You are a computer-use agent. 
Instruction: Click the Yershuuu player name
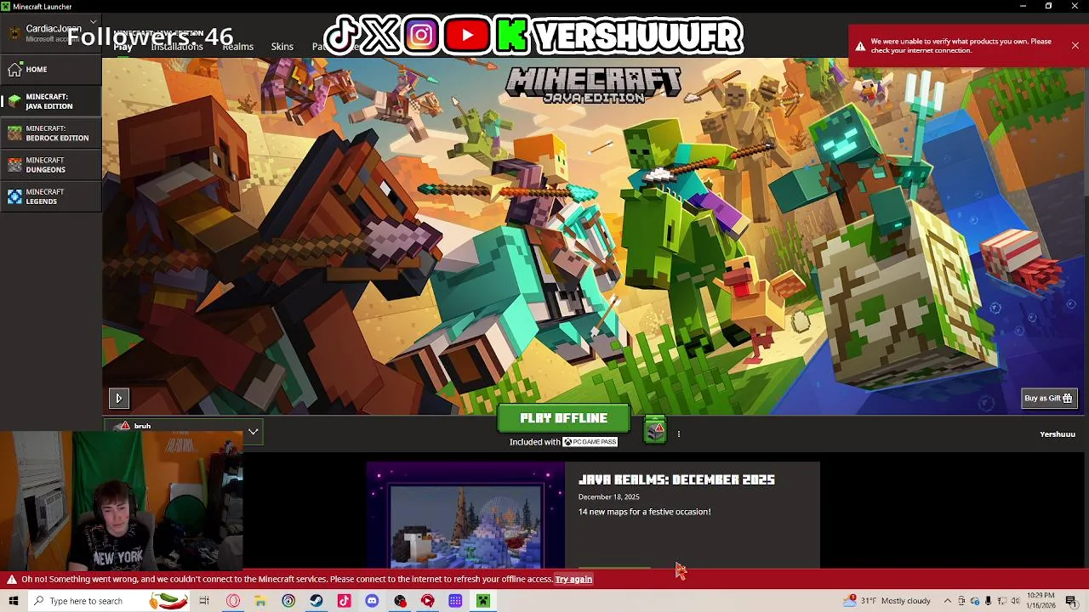1058,434
